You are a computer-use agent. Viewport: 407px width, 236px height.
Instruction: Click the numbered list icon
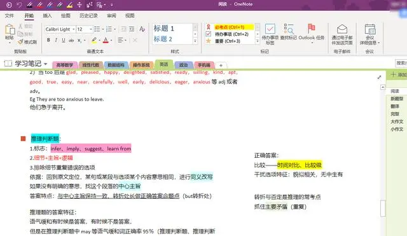tap(109, 29)
